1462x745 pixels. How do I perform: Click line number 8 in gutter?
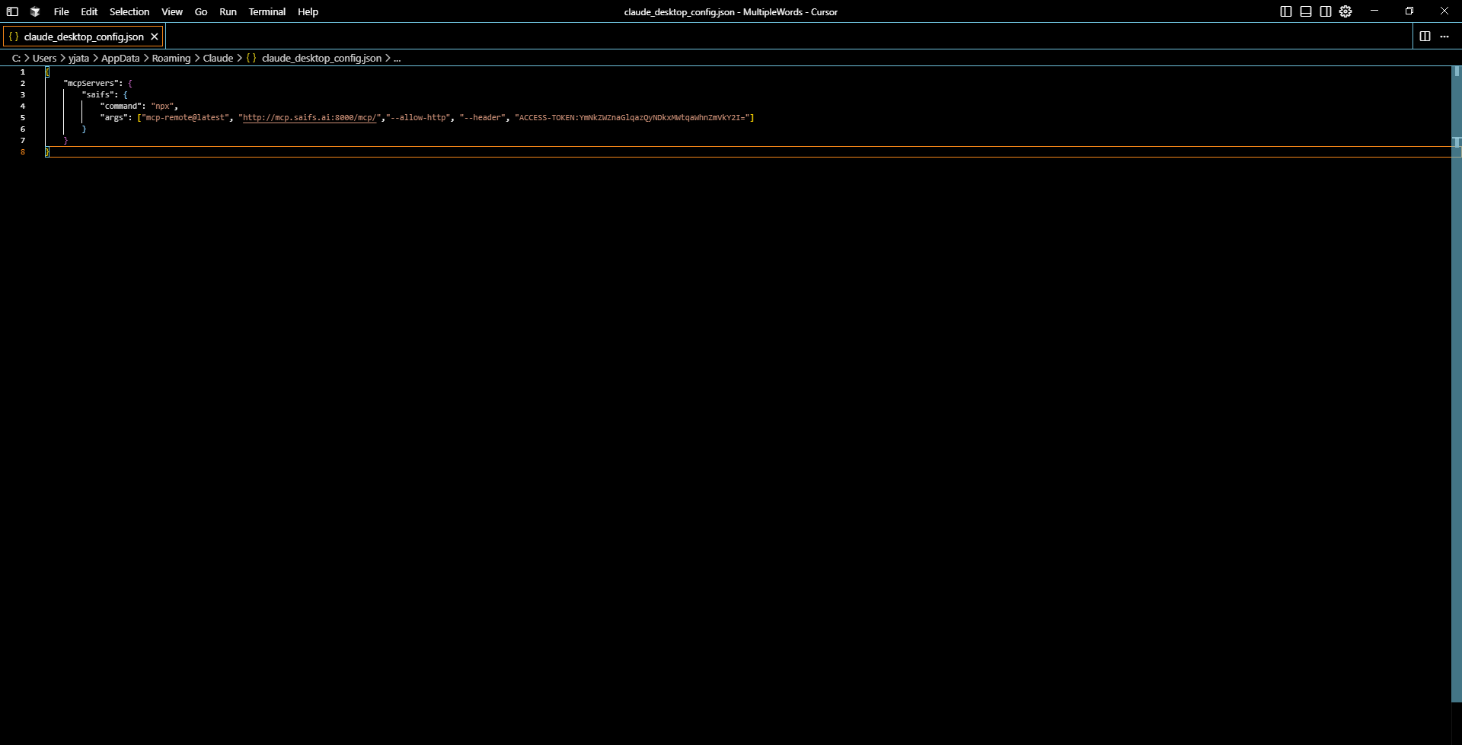(x=23, y=152)
